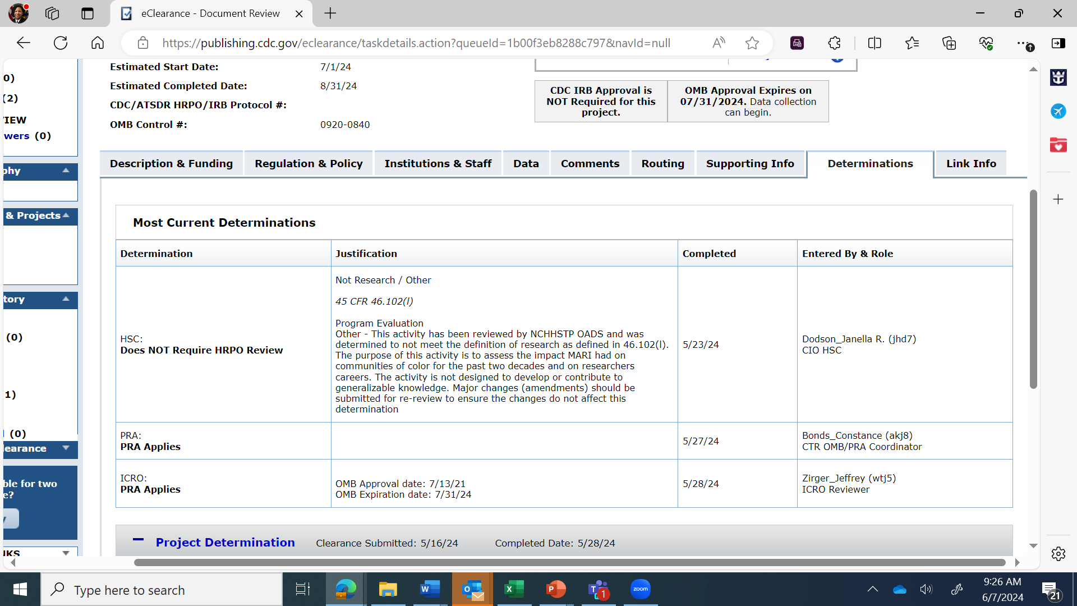Click the horizontal scrollbar at page bottom
This screenshot has width=1077, height=606.
(x=569, y=562)
